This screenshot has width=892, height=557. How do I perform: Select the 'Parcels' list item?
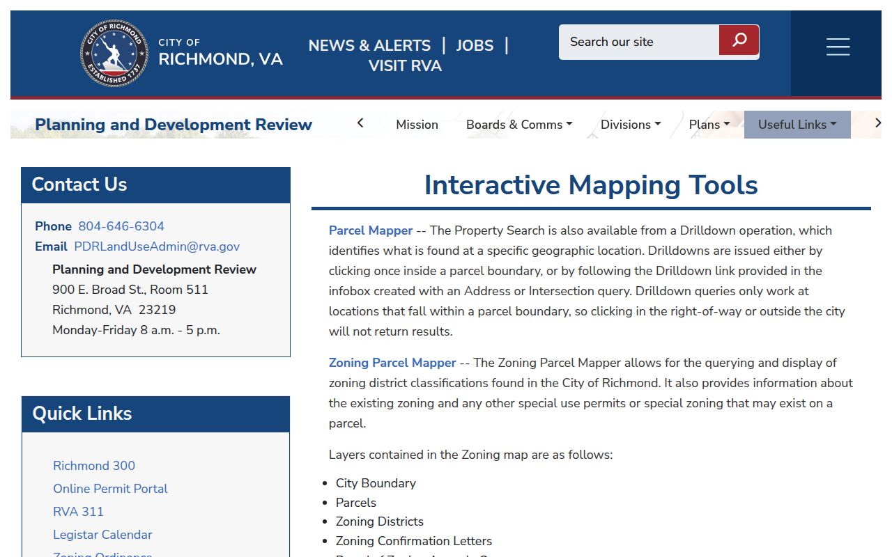click(355, 503)
